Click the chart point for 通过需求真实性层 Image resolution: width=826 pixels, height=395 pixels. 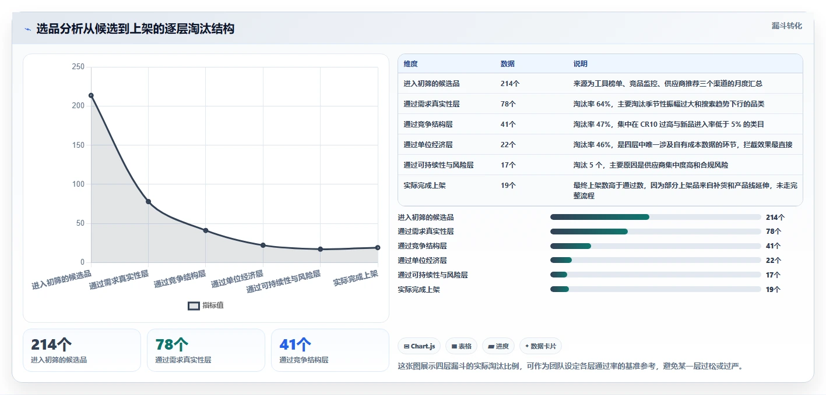click(148, 201)
